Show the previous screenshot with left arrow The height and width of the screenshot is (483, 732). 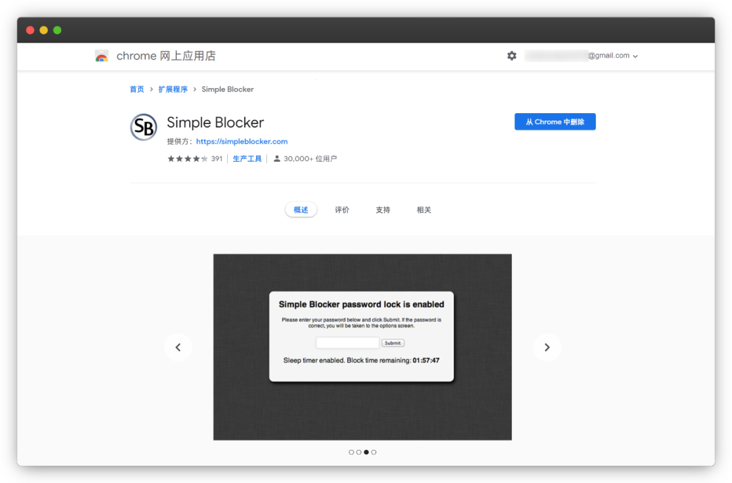tap(178, 348)
